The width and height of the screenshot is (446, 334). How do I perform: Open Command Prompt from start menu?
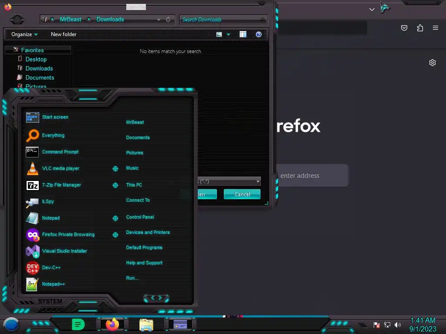(52, 152)
